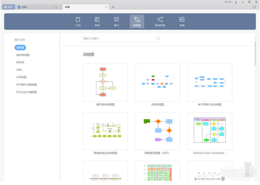The image size is (260, 185).
Task: Open the green architecture diagram template thumbnail
Action: 158,171
